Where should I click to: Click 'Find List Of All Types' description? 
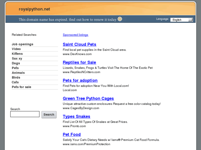coord(95,122)
